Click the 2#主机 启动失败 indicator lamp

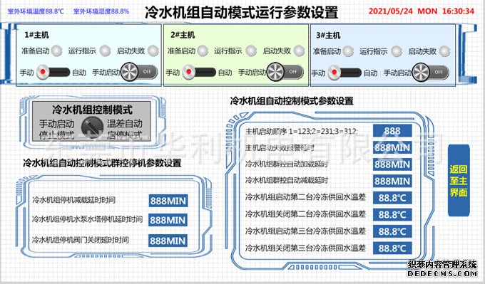pos(299,51)
